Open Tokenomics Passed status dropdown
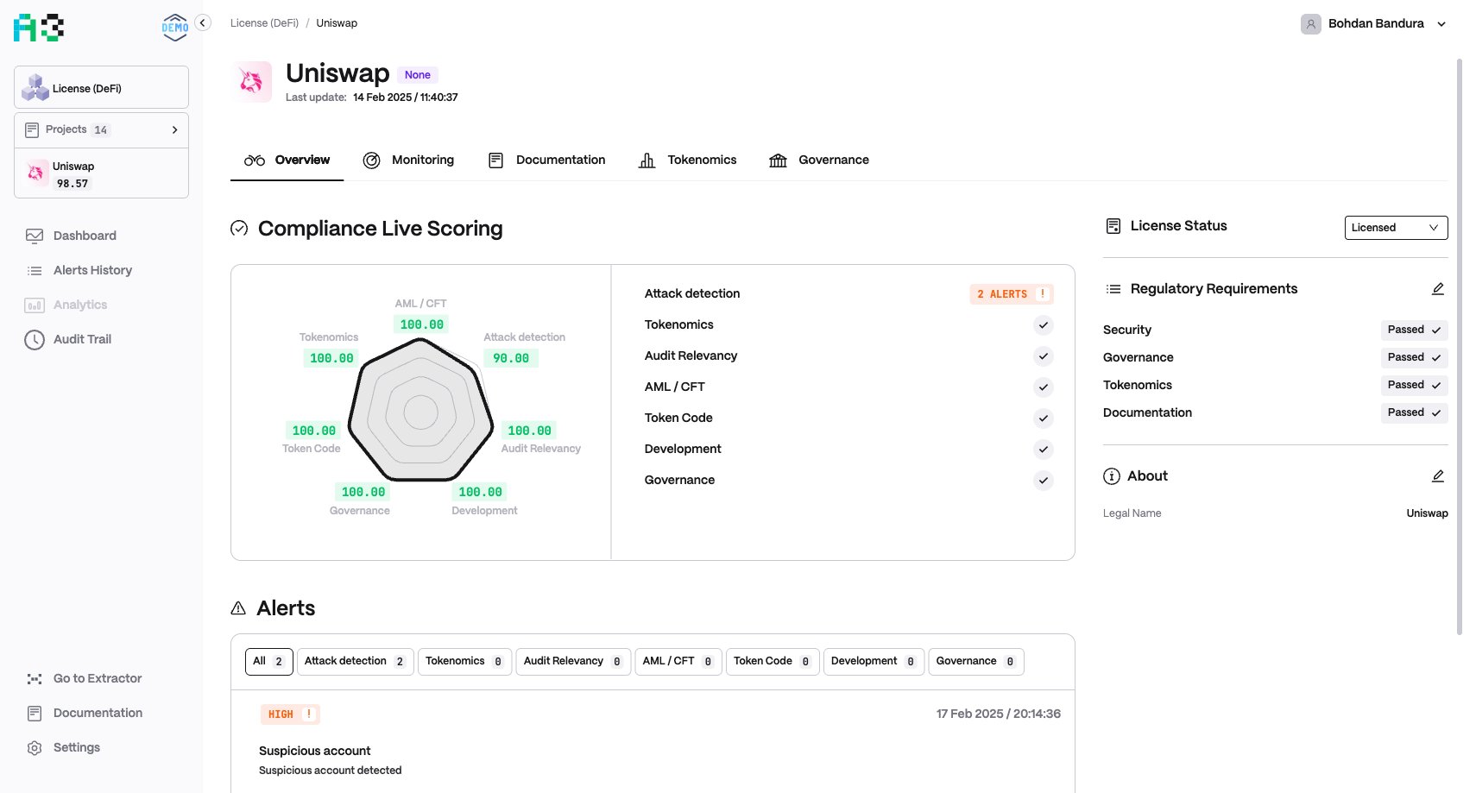1476x793 pixels. 1414,385
